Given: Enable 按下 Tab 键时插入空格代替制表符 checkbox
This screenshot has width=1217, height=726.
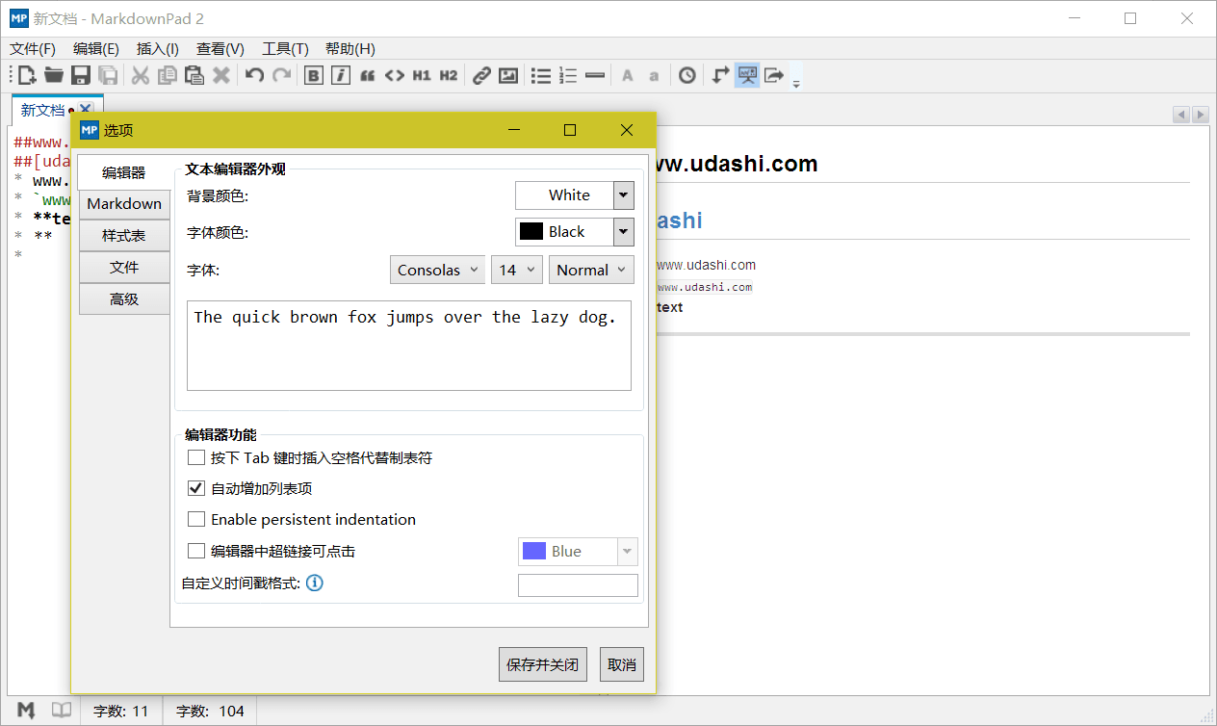Looking at the screenshot, I should click(x=196, y=457).
